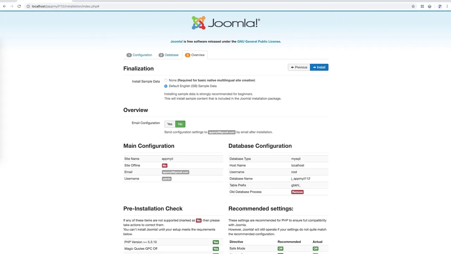This screenshot has height=254, width=451.
Task: Click the address bar URL
Action: coord(66,6)
